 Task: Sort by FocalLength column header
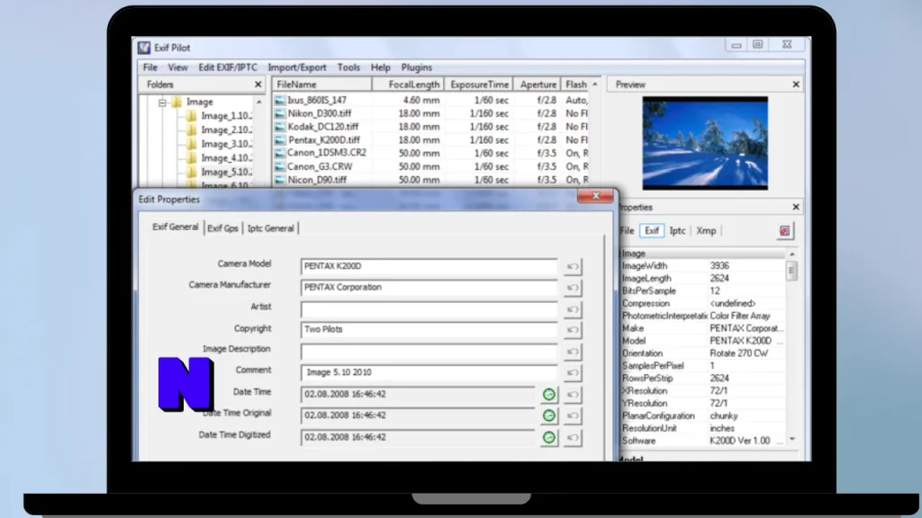tap(408, 85)
